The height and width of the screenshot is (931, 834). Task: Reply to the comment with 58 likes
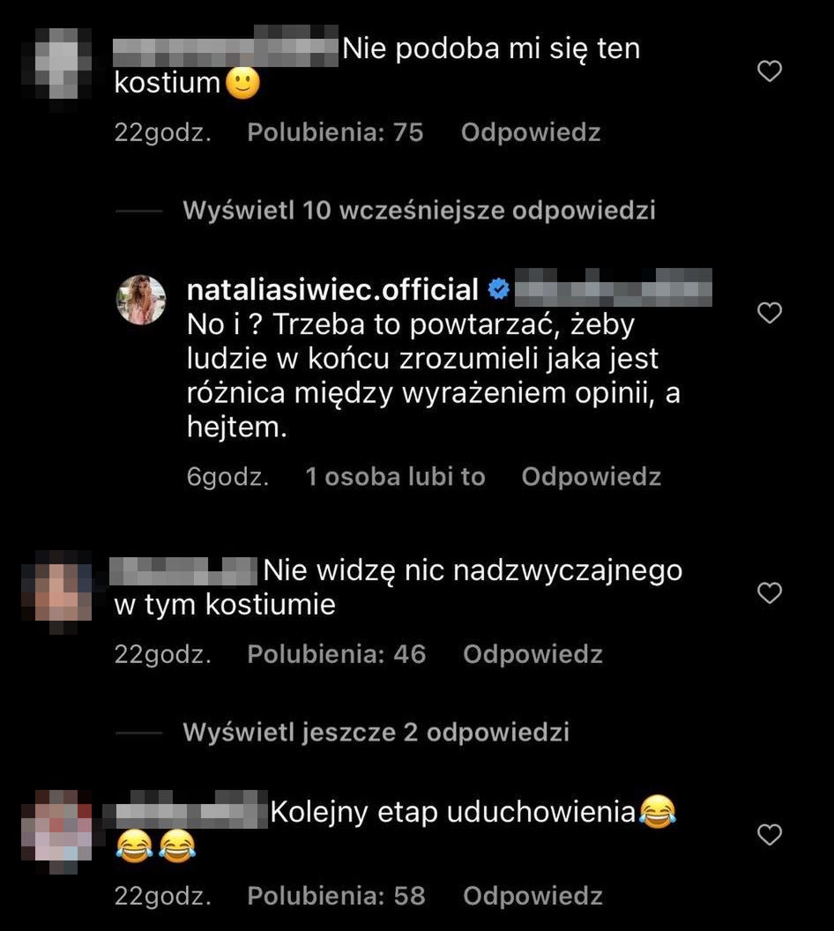532,896
